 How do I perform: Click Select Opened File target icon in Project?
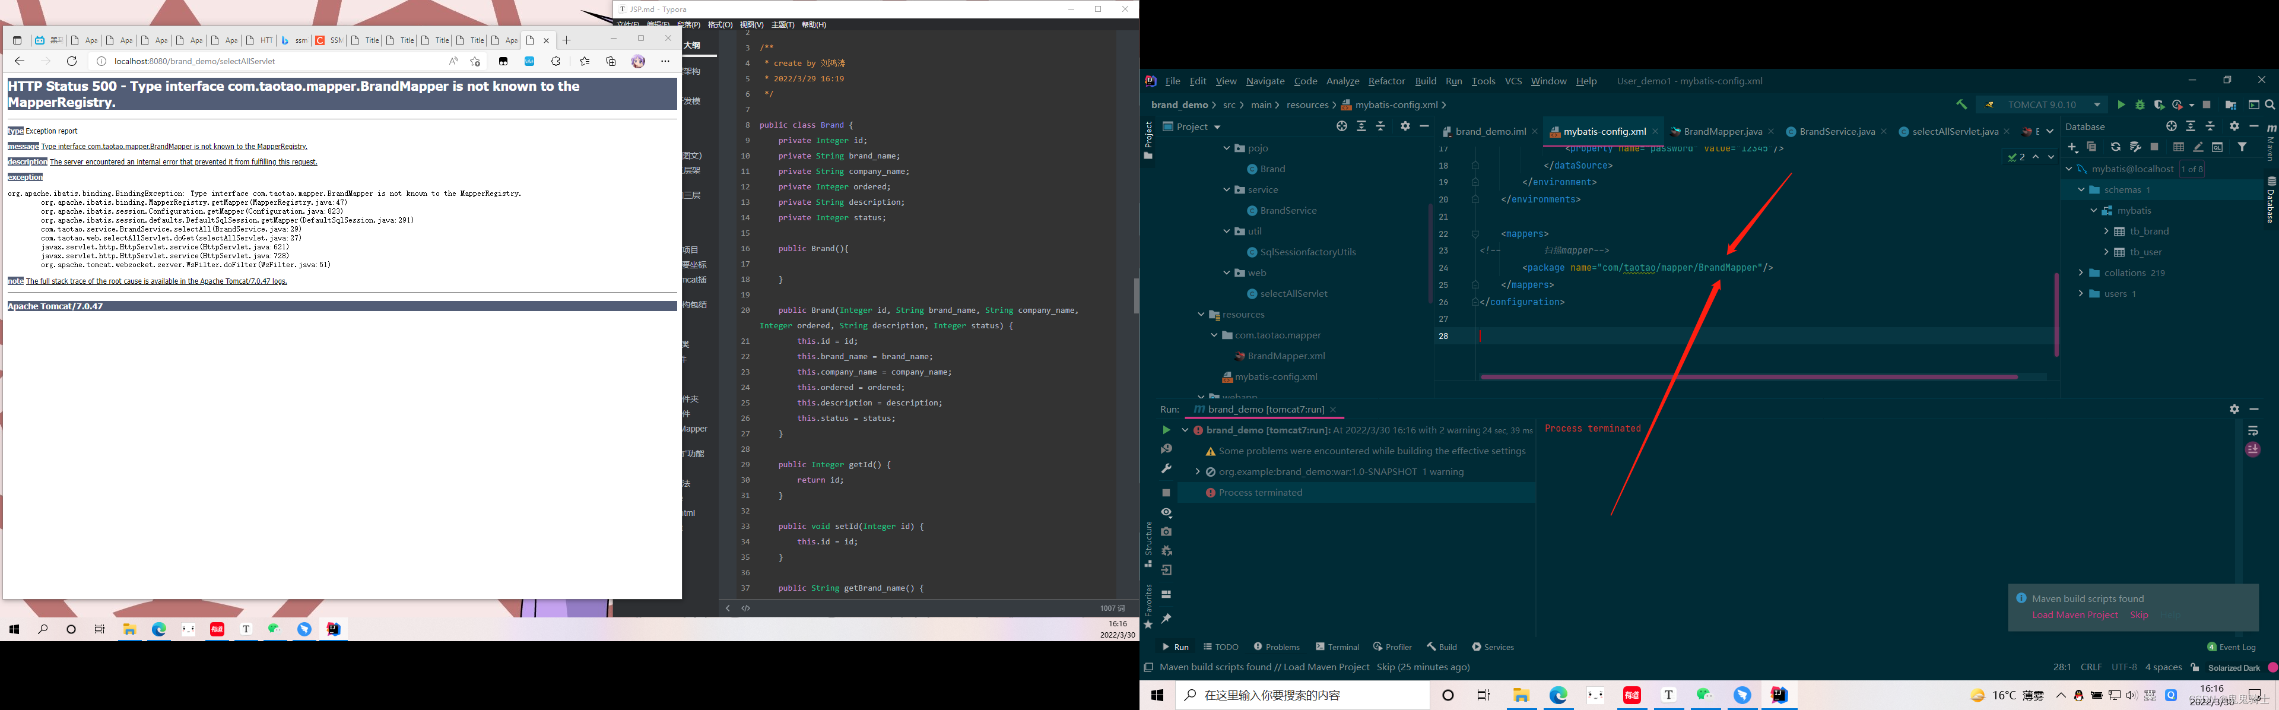(1341, 126)
